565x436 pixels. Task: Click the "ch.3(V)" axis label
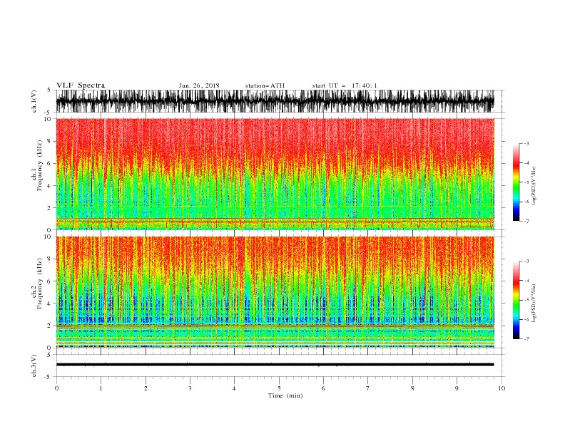[x=34, y=365]
